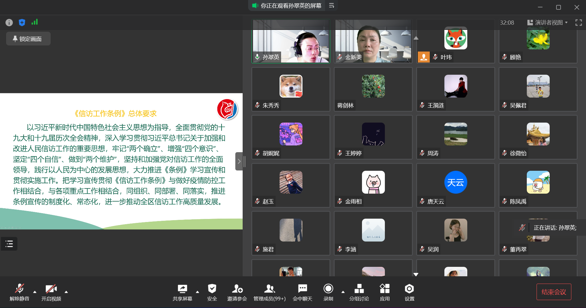
Task: Open 管理成员(99+) member list
Action: pyautogui.click(x=269, y=292)
